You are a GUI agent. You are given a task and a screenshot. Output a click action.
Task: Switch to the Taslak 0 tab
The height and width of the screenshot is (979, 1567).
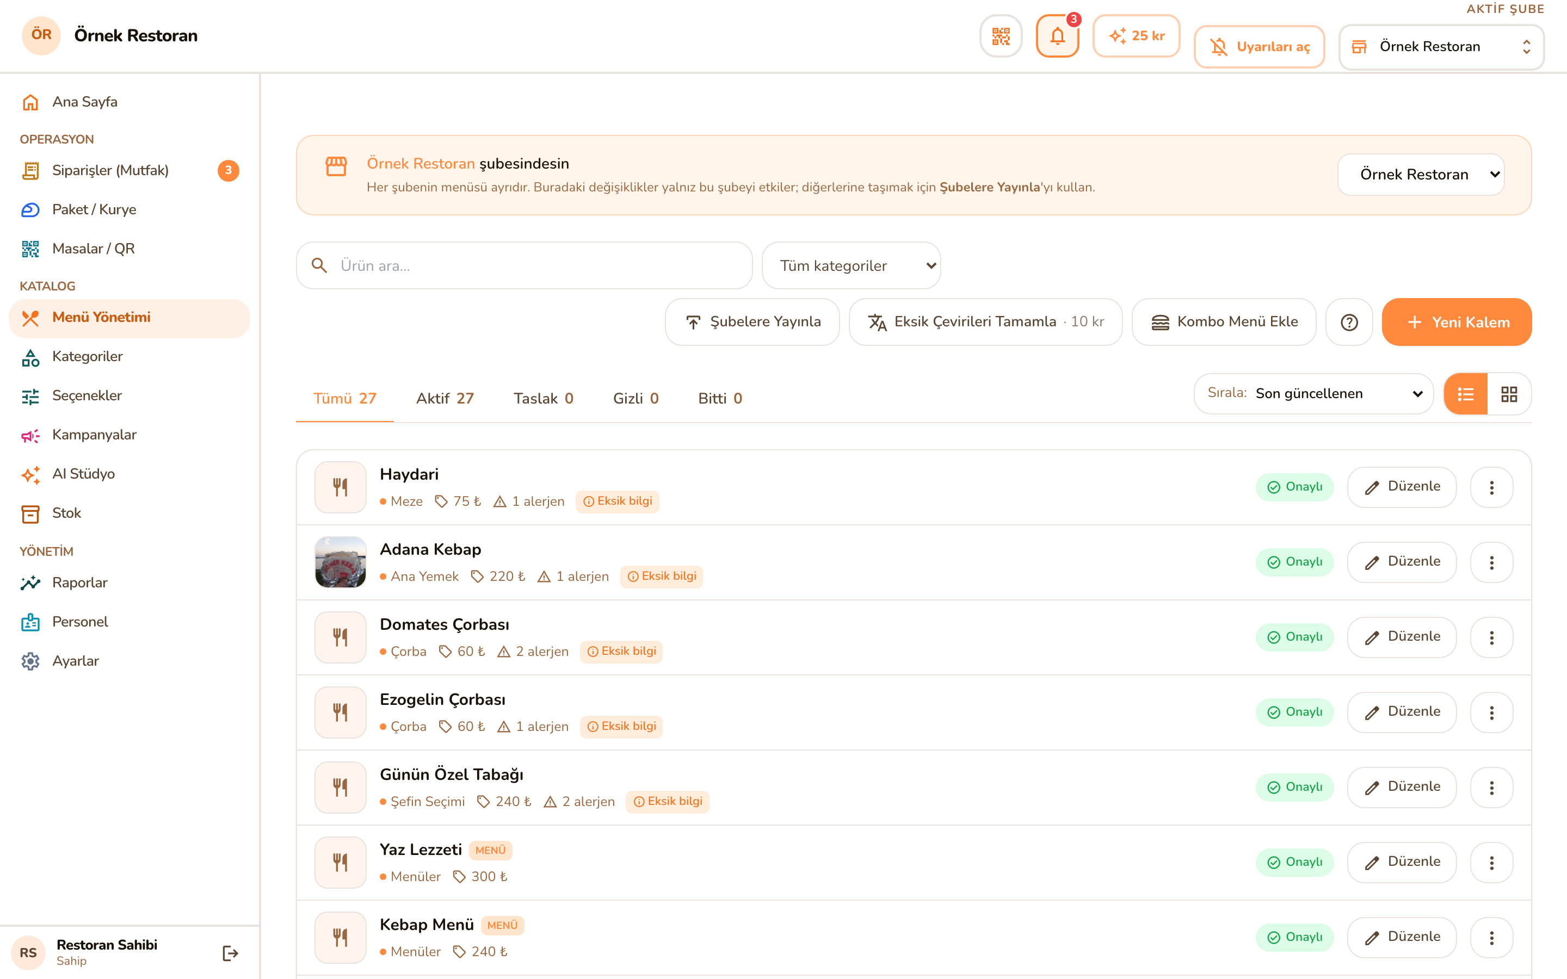(x=543, y=399)
